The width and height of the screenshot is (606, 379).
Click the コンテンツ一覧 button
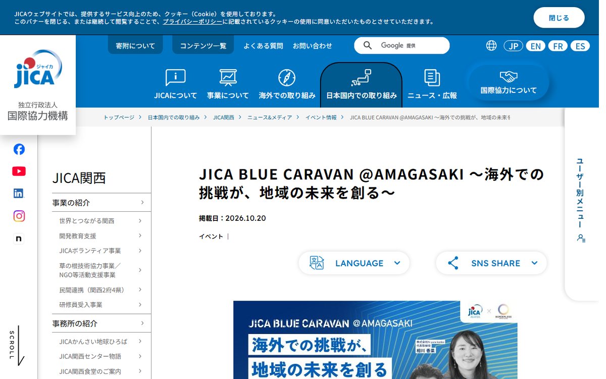coord(203,45)
